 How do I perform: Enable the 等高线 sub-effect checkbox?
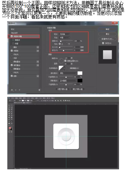[x=13, y=40]
